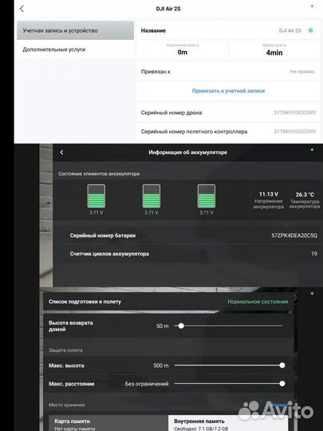Click battery serial number 57ZPK4DEA20C5Q
323x431 pixels.
pyautogui.click(x=294, y=235)
